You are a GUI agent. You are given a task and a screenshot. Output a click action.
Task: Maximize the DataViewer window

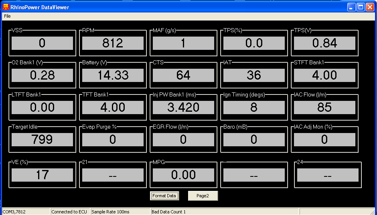pos(361,7)
